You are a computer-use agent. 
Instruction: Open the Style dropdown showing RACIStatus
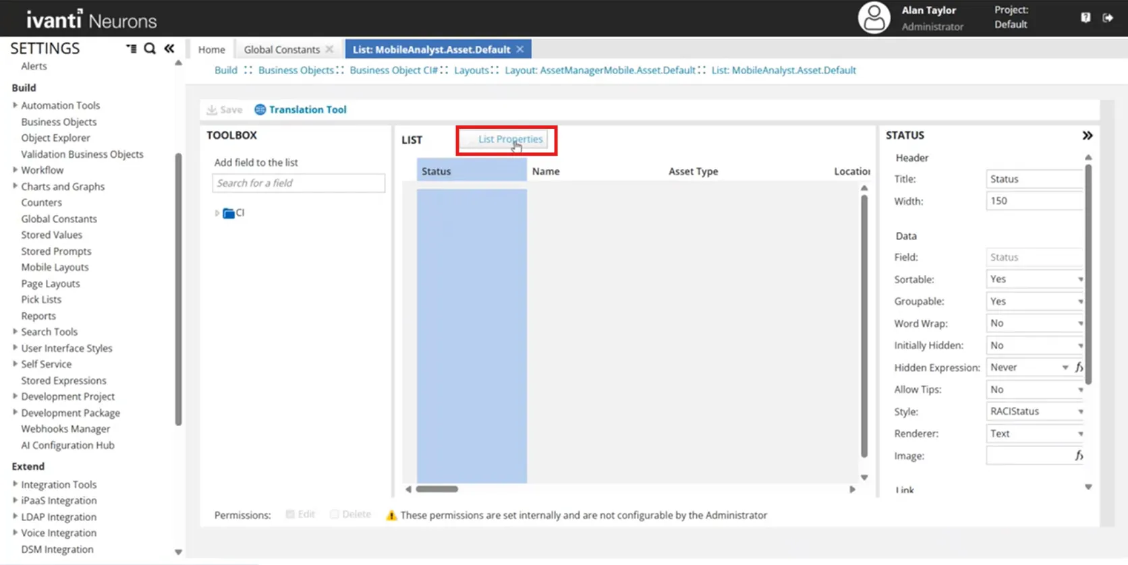point(1035,411)
